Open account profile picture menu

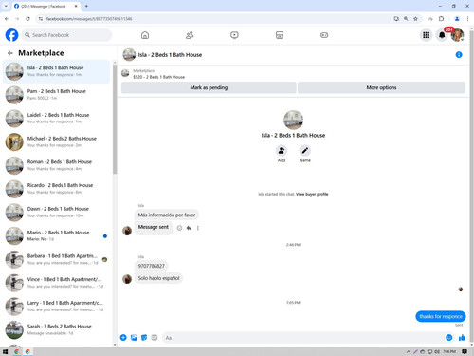tap(457, 35)
